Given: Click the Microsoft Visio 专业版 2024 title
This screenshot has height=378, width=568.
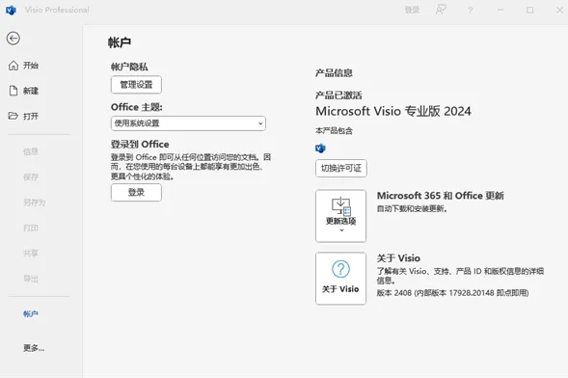Looking at the screenshot, I should (393, 111).
